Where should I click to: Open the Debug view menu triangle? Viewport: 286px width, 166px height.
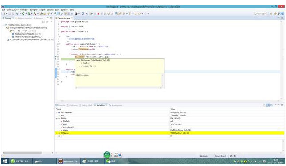pos(51,22)
